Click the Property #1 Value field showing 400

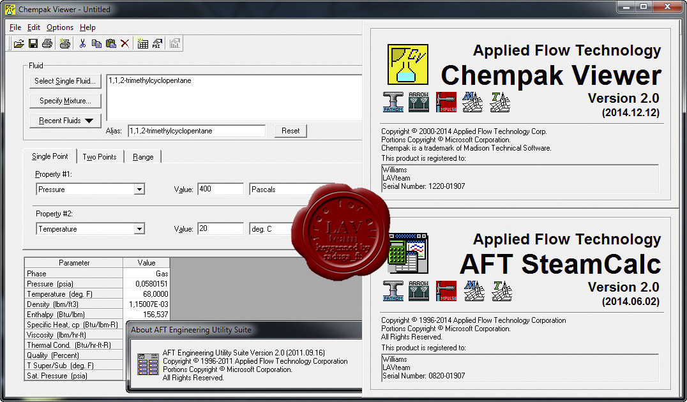[220, 189]
